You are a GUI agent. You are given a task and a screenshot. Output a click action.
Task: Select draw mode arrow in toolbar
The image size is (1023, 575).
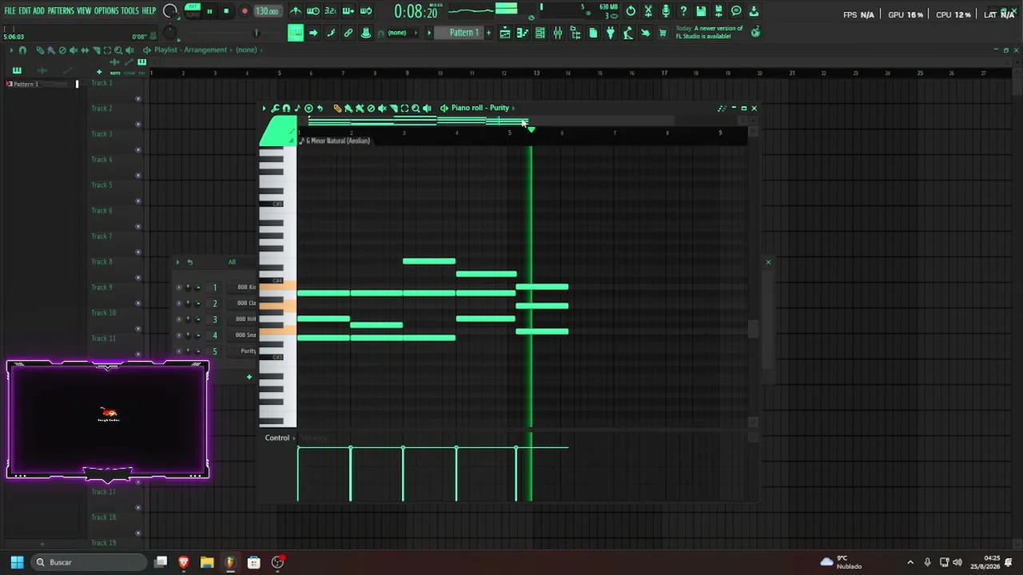point(313,33)
